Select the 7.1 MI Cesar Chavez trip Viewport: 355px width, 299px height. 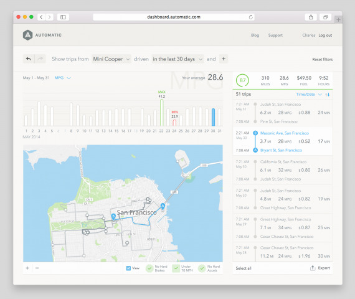coord(283,227)
